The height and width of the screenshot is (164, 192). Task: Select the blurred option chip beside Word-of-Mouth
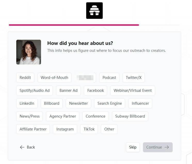[x=85, y=78]
